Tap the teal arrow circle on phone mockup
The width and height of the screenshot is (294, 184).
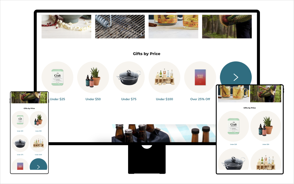point(38,164)
